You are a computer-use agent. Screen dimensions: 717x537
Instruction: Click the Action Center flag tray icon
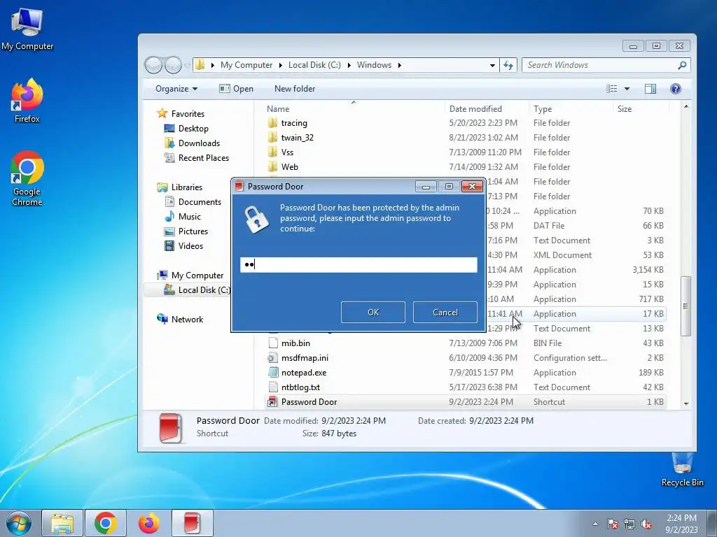pos(613,524)
